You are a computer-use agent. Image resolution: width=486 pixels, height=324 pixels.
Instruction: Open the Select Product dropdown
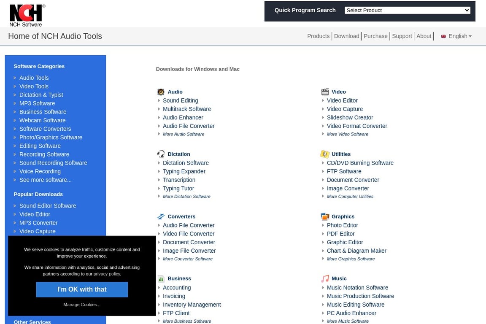[x=407, y=10]
